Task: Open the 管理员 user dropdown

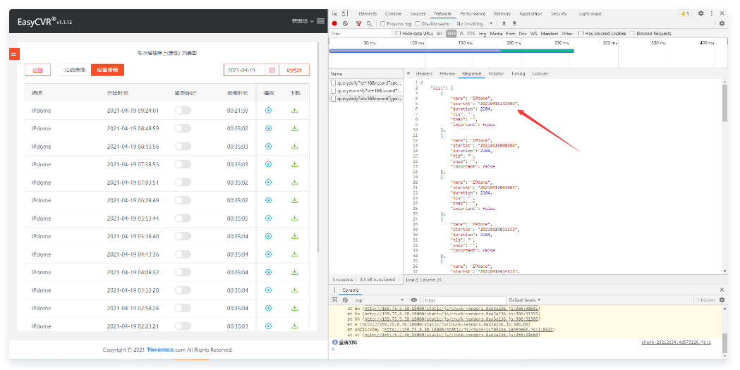Action: [303, 21]
